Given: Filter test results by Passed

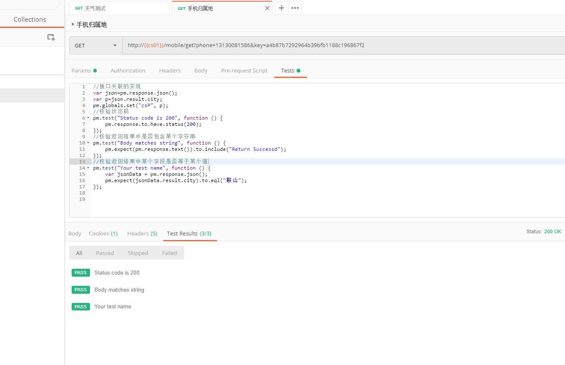Looking at the screenshot, I should click(x=105, y=253).
